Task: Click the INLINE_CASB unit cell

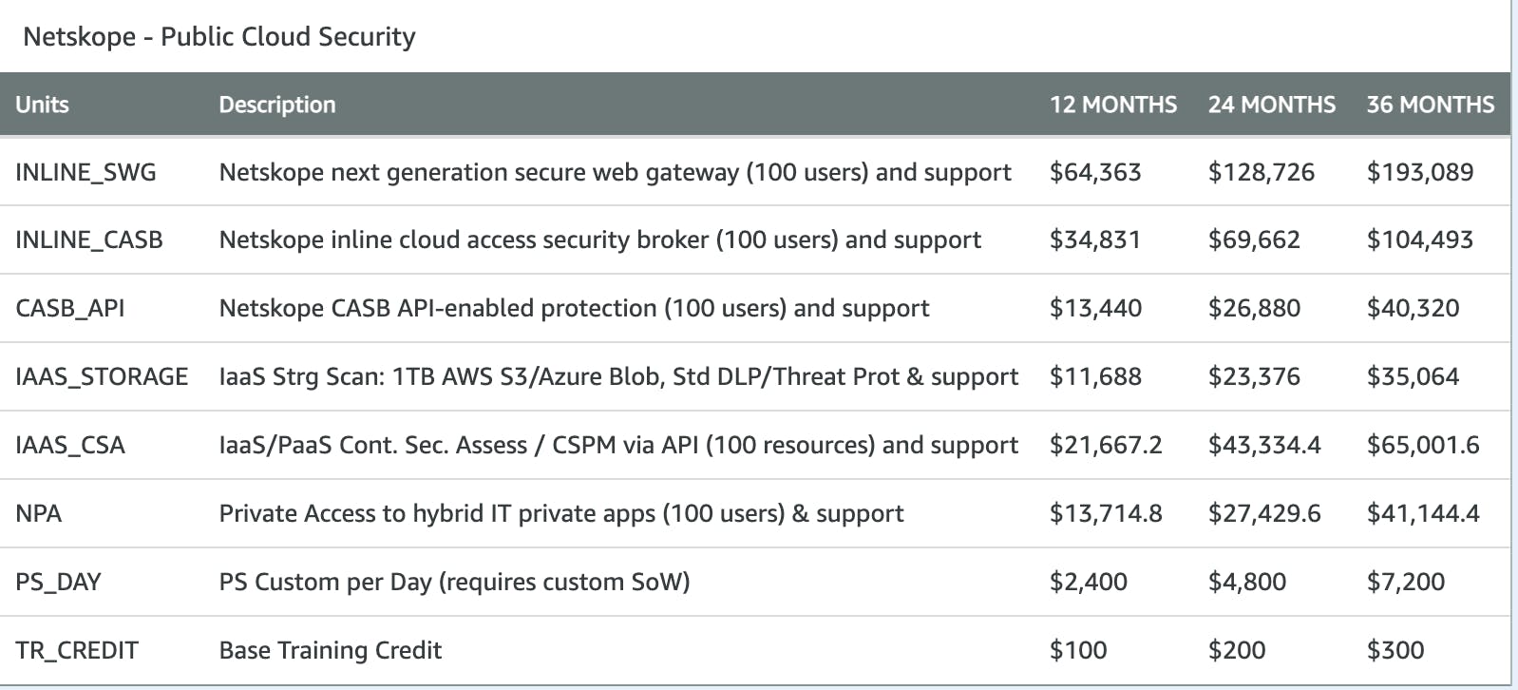Action: 89,240
